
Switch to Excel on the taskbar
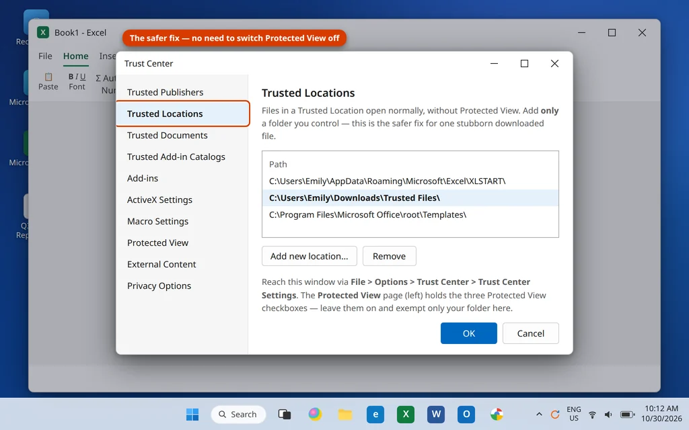click(406, 414)
